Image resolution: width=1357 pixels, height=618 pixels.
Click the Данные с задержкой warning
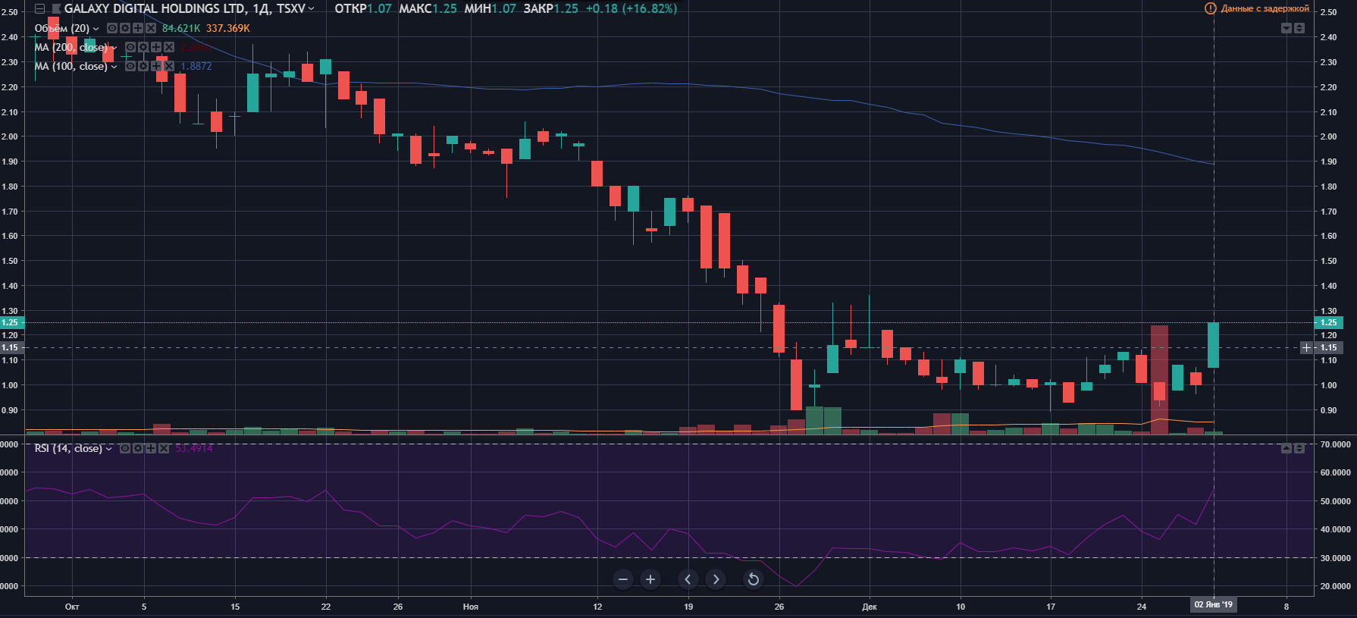click(x=1257, y=8)
